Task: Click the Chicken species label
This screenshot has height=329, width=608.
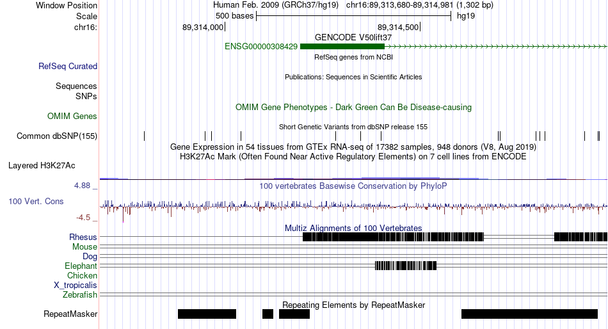Action: pyautogui.click(x=82, y=275)
